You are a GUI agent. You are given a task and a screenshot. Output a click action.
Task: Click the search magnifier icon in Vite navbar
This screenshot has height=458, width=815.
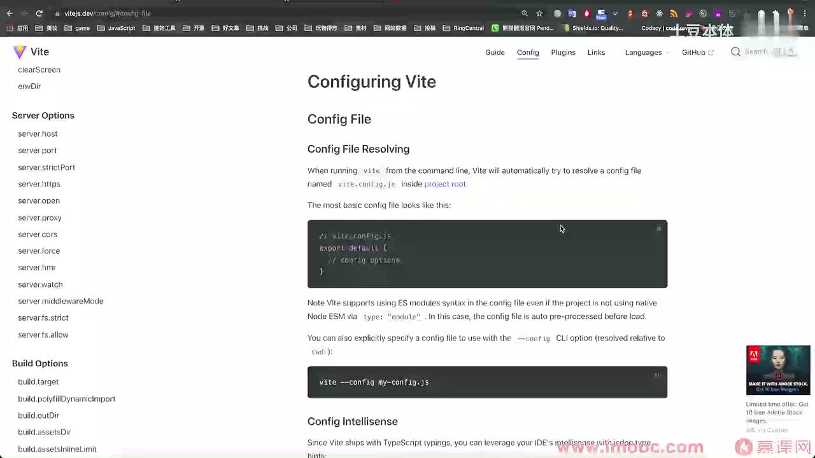[x=735, y=52]
